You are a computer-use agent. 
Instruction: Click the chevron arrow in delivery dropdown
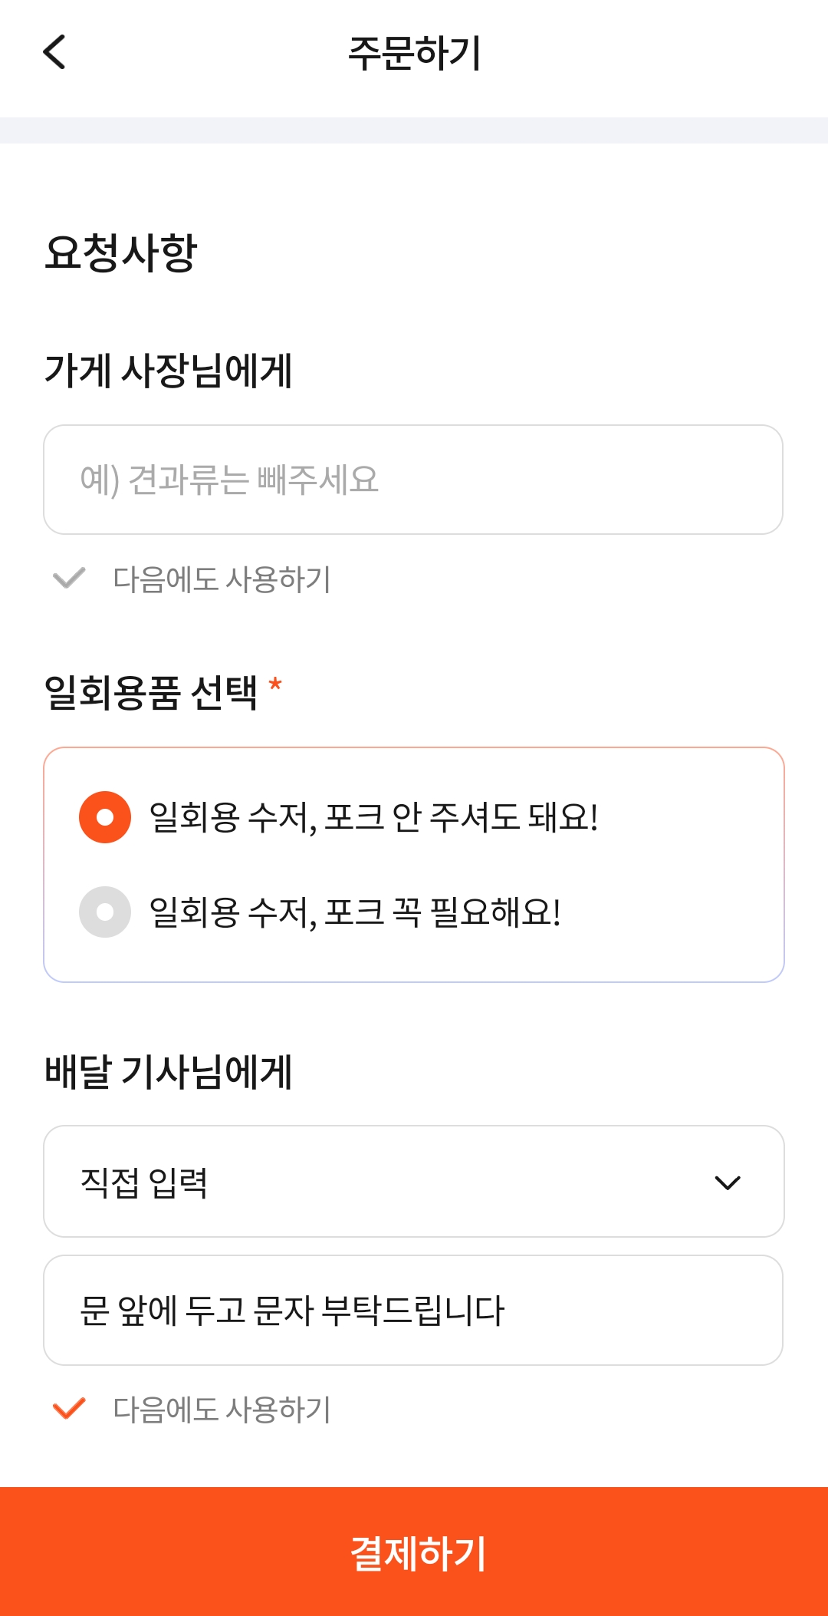(727, 1182)
